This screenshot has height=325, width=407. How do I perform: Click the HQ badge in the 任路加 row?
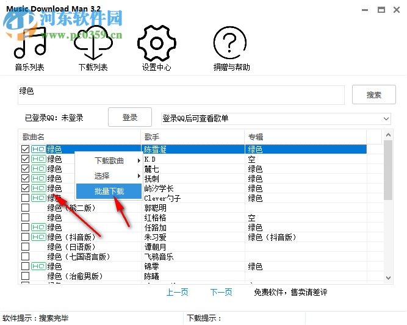pos(38,227)
